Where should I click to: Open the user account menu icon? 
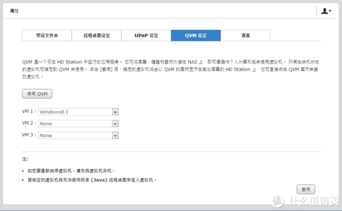326,11
